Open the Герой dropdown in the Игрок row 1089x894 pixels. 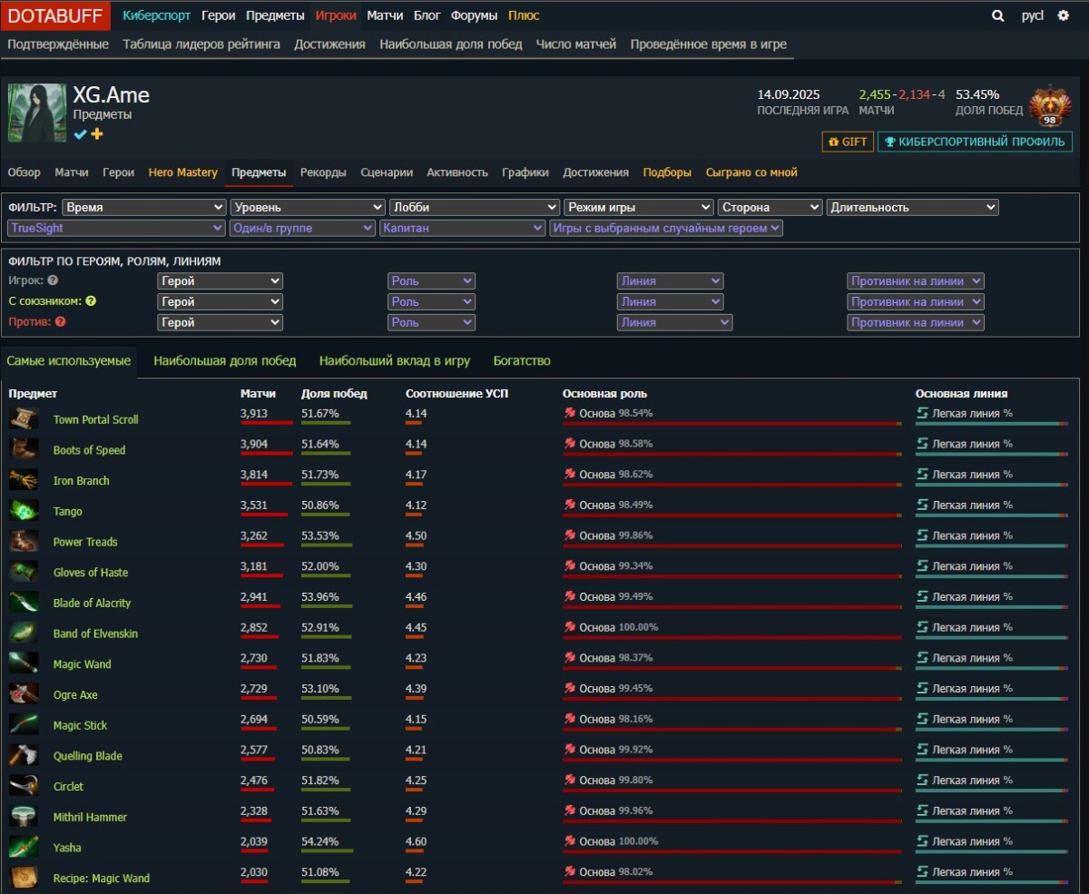click(x=221, y=281)
